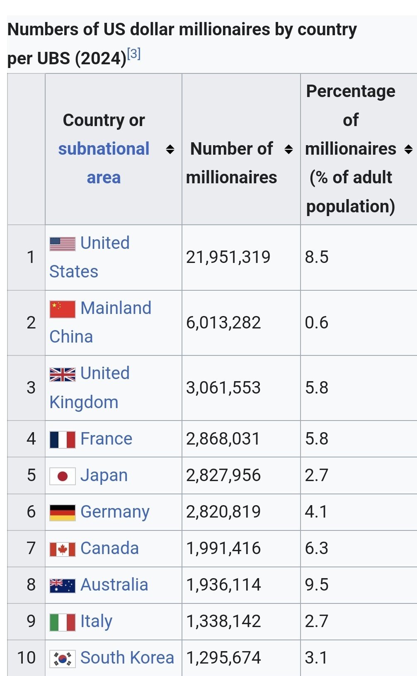Click the Japan flag icon
The height and width of the screenshot is (676, 417).
click(x=62, y=476)
